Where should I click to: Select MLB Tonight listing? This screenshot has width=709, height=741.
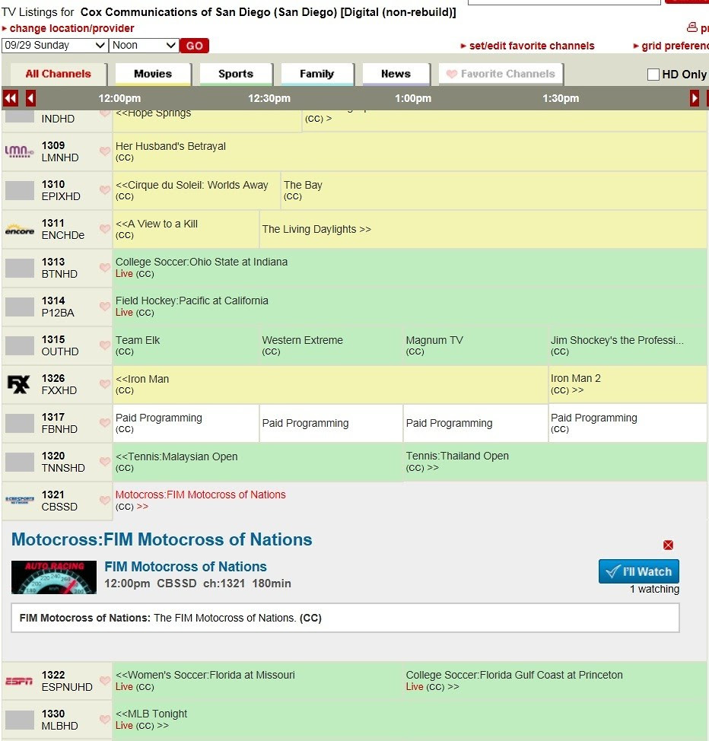coord(151,714)
